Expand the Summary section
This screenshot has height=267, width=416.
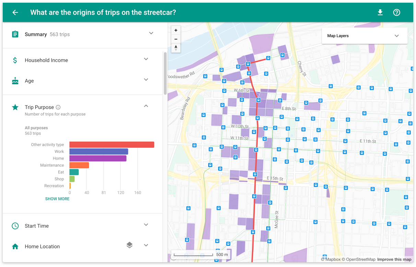151,33
